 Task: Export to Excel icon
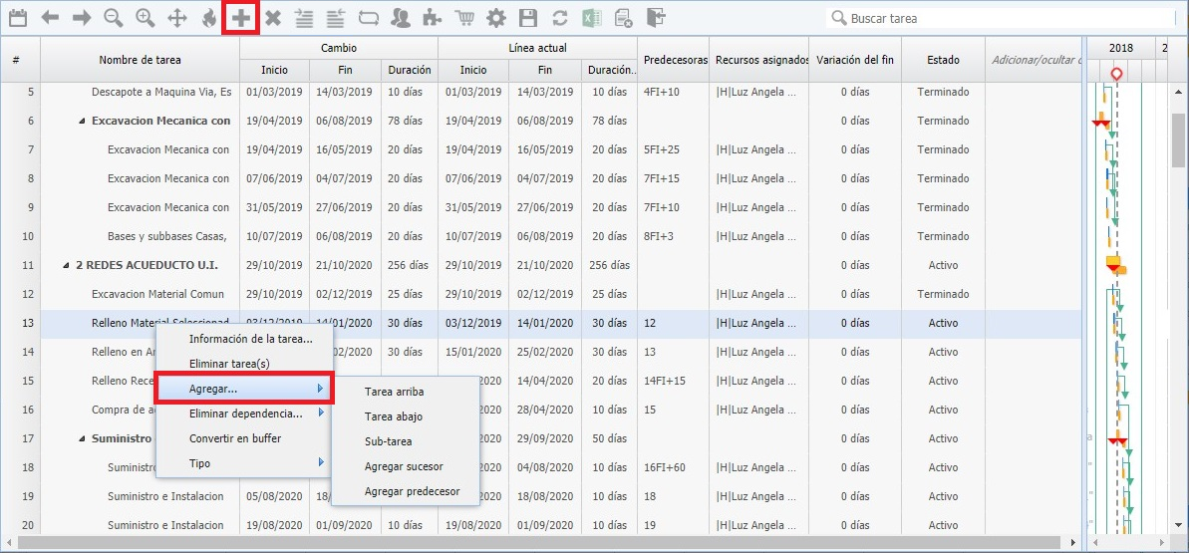[591, 18]
